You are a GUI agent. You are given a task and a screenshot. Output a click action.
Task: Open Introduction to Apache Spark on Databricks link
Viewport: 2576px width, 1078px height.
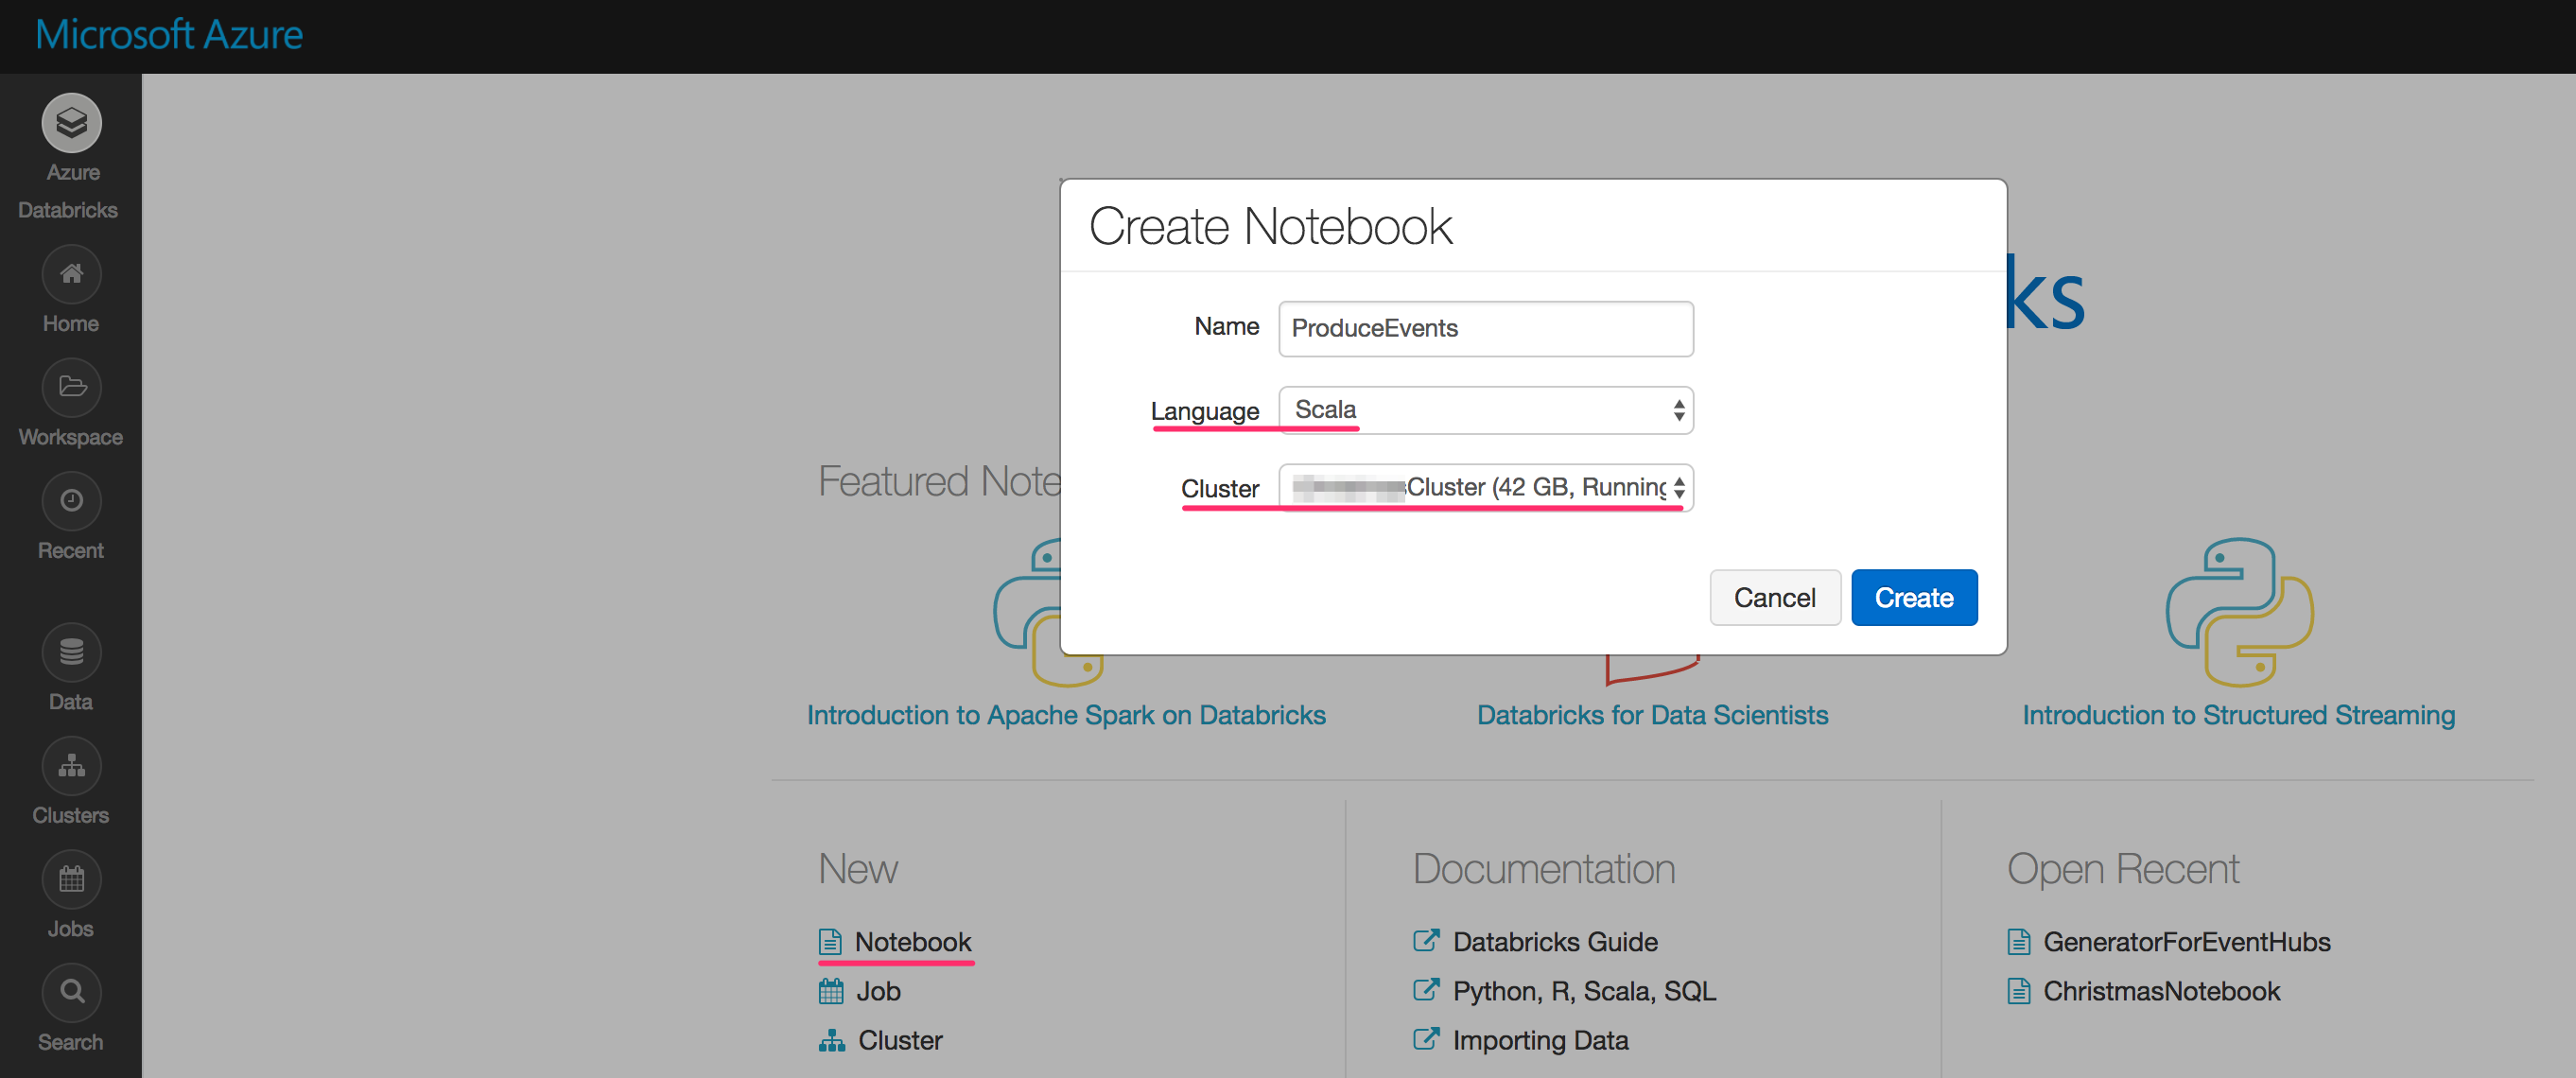(x=1066, y=716)
